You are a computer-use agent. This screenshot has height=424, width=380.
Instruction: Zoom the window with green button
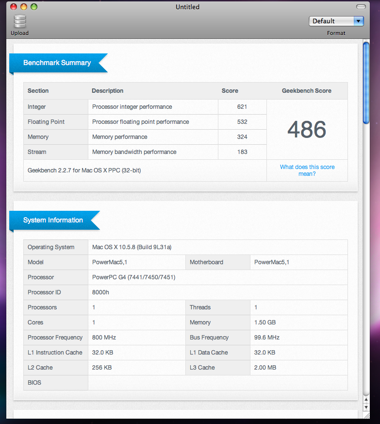[34, 7]
